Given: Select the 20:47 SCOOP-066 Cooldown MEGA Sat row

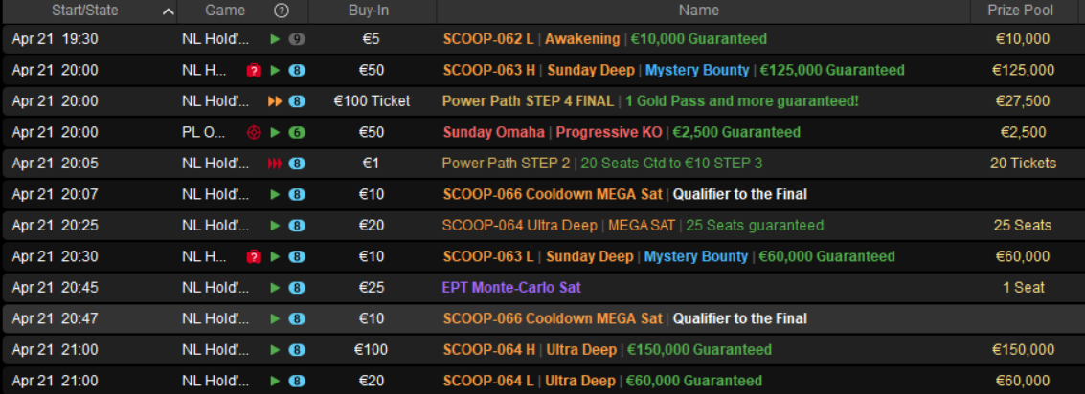Looking at the screenshot, I should (542, 318).
